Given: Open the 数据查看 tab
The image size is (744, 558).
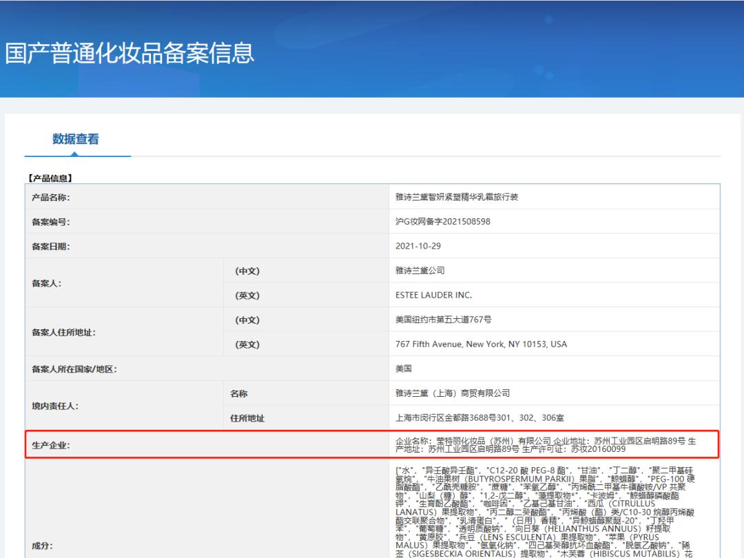Looking at the screenshot, I should 76,139.
